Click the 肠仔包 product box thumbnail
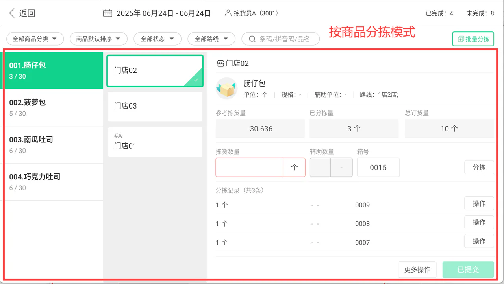504x284 pixels. 226,89
